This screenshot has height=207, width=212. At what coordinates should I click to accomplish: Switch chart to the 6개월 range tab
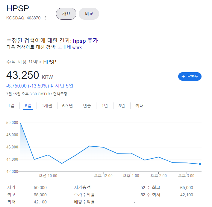pos(67,105)
